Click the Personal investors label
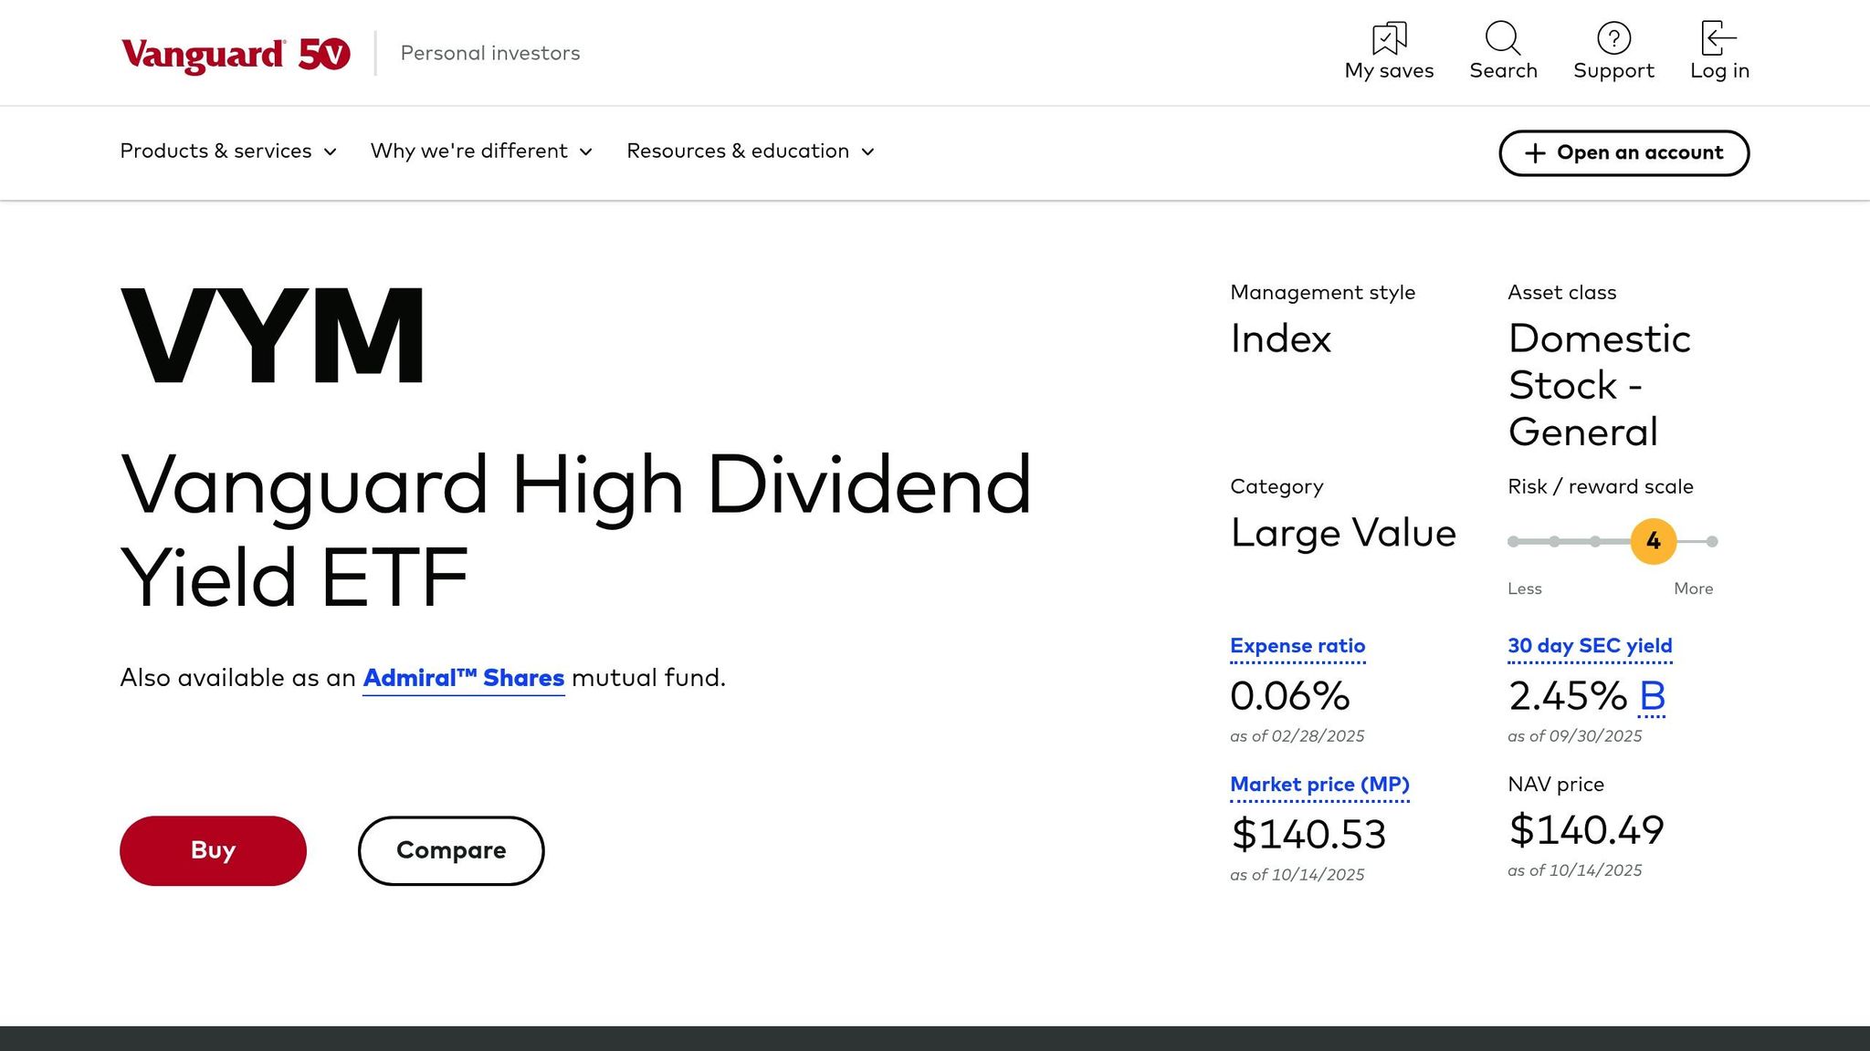1870x1051 pixels. [490, 54]
